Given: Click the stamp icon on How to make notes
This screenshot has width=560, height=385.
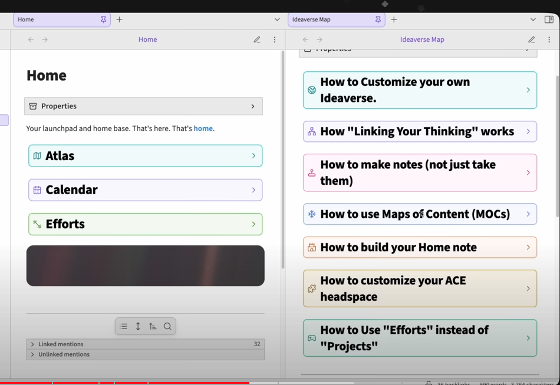Looking at the screenshot, I should pos(312,172).
